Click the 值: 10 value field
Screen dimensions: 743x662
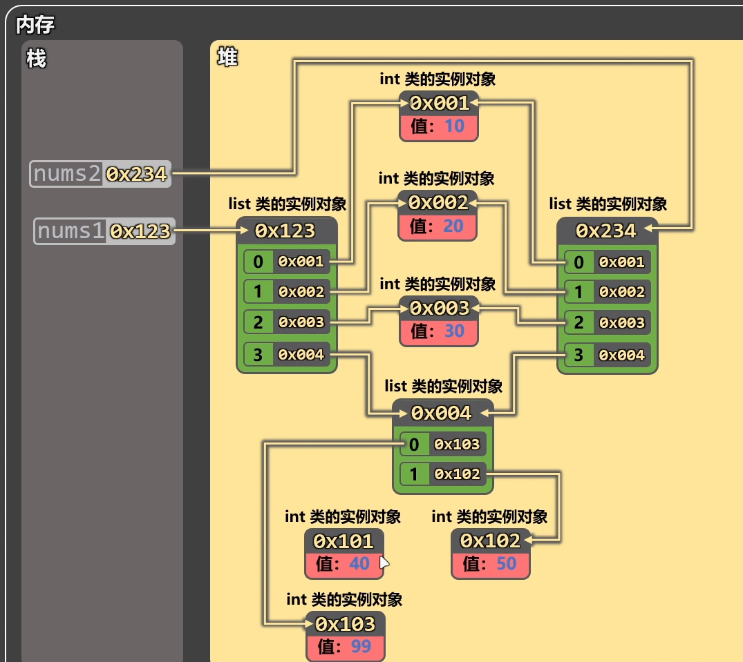coord(439,127)
